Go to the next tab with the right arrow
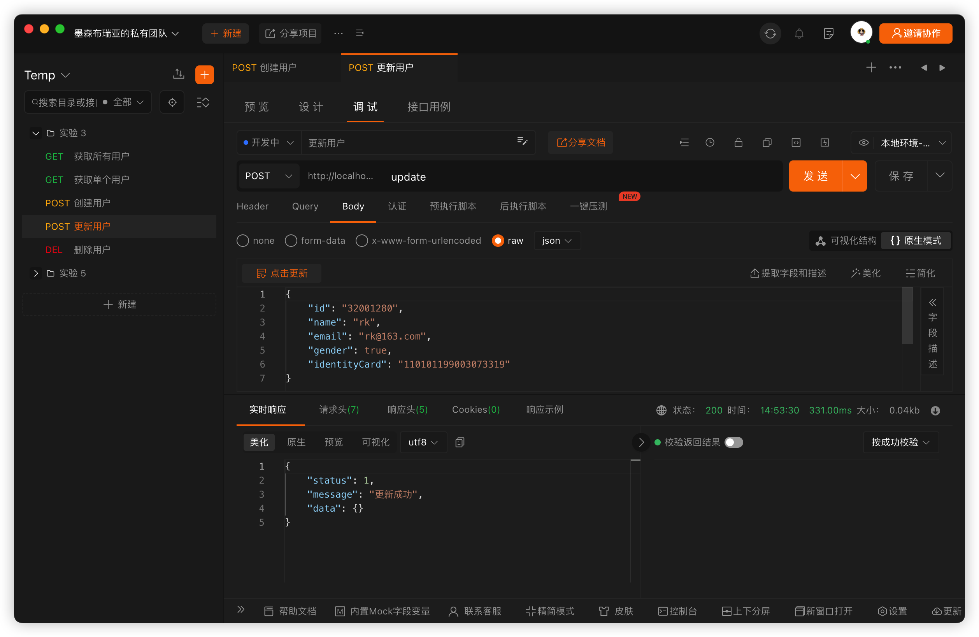 coord(942,67)
